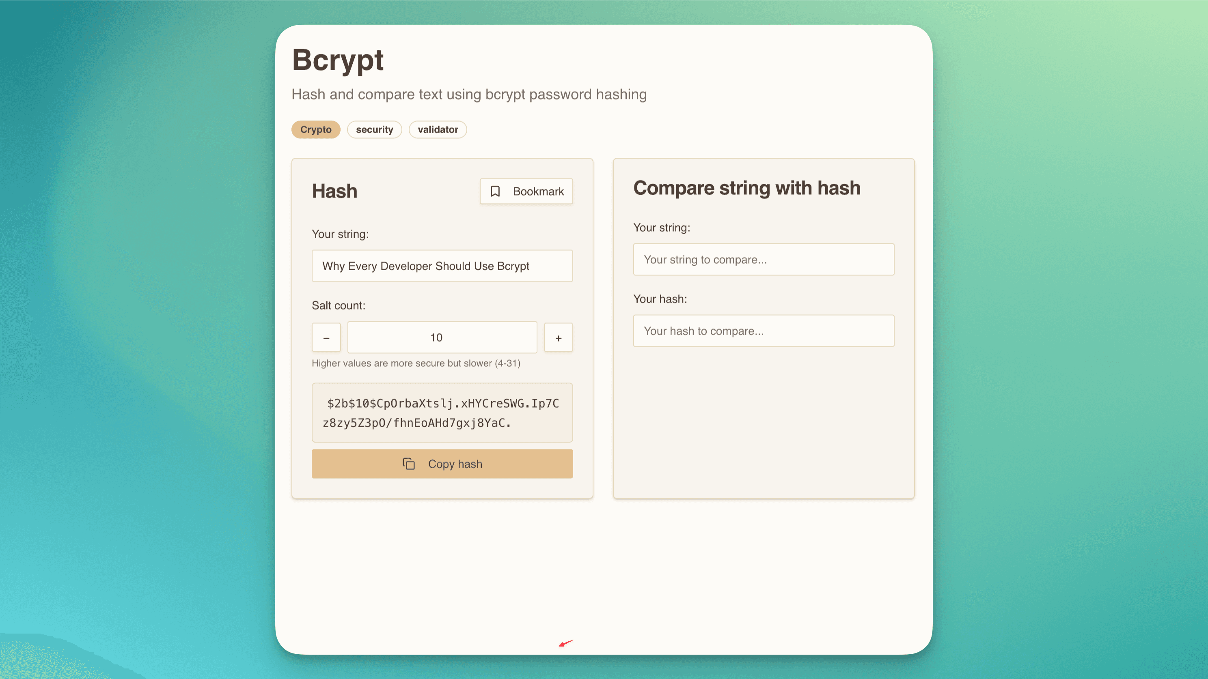This screenshot has width=1208, height=679.
Task: Click the salt count value field showing 10
Action: coord(442,337)
